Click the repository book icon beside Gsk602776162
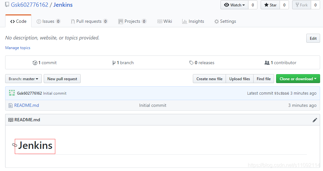Screen dimensions: 323x171 coord(7,4)
